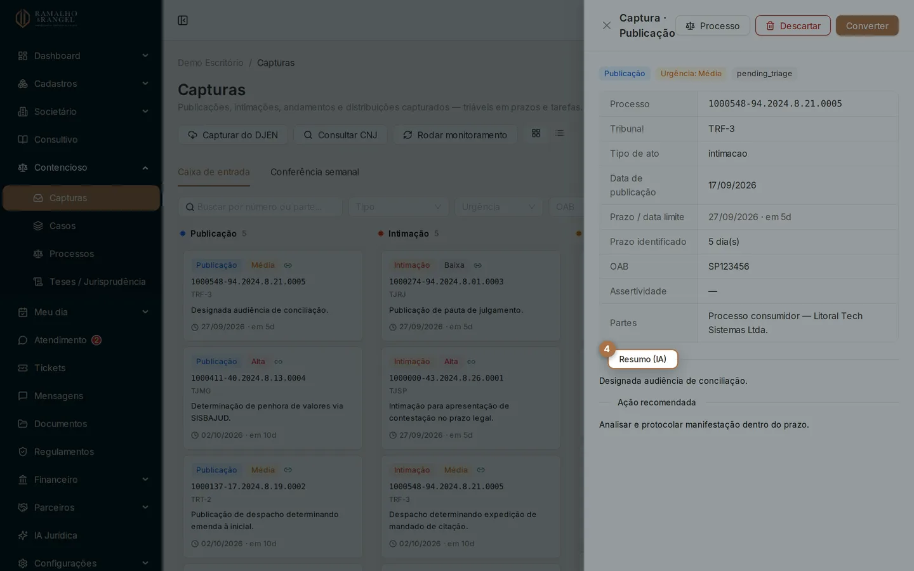Open the Dashboard sidebar menu
The image size is (914, 571).
tap(81, 56)
